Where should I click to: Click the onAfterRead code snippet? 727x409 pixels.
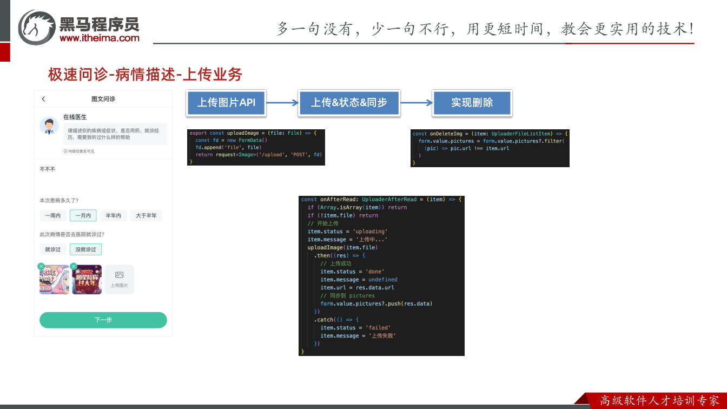point(381,276)
